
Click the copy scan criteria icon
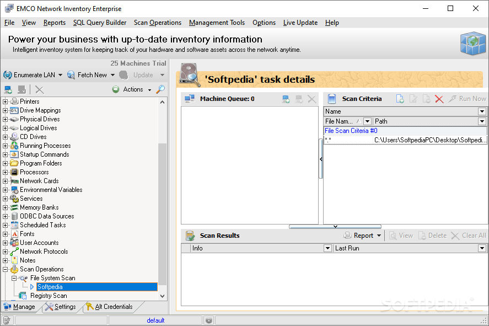click(426, 99)
